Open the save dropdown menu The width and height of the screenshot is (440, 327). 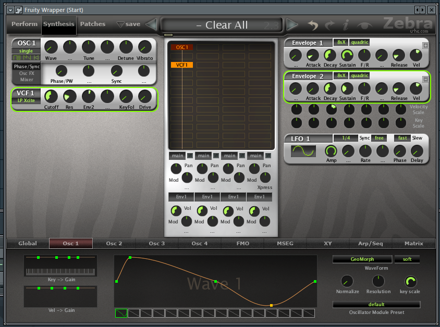coord(129,24)
